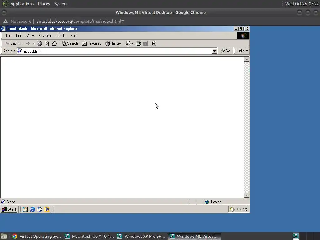Expand the address bar dropdown list
The image size is (320, 240).
tap(214, 51)
